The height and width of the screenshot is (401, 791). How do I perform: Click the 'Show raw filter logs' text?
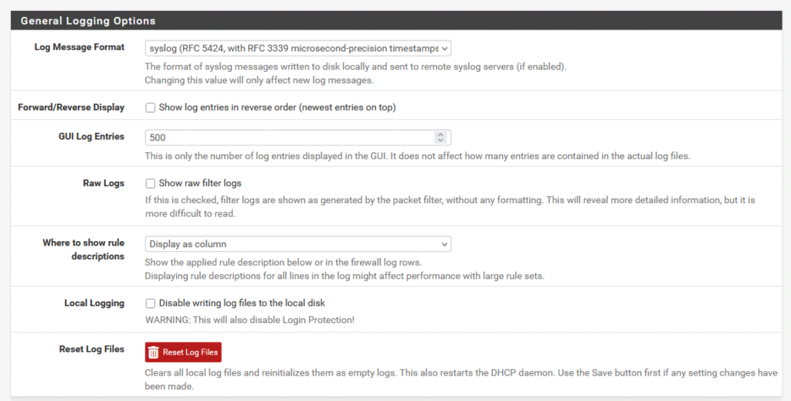pos(200,183)
